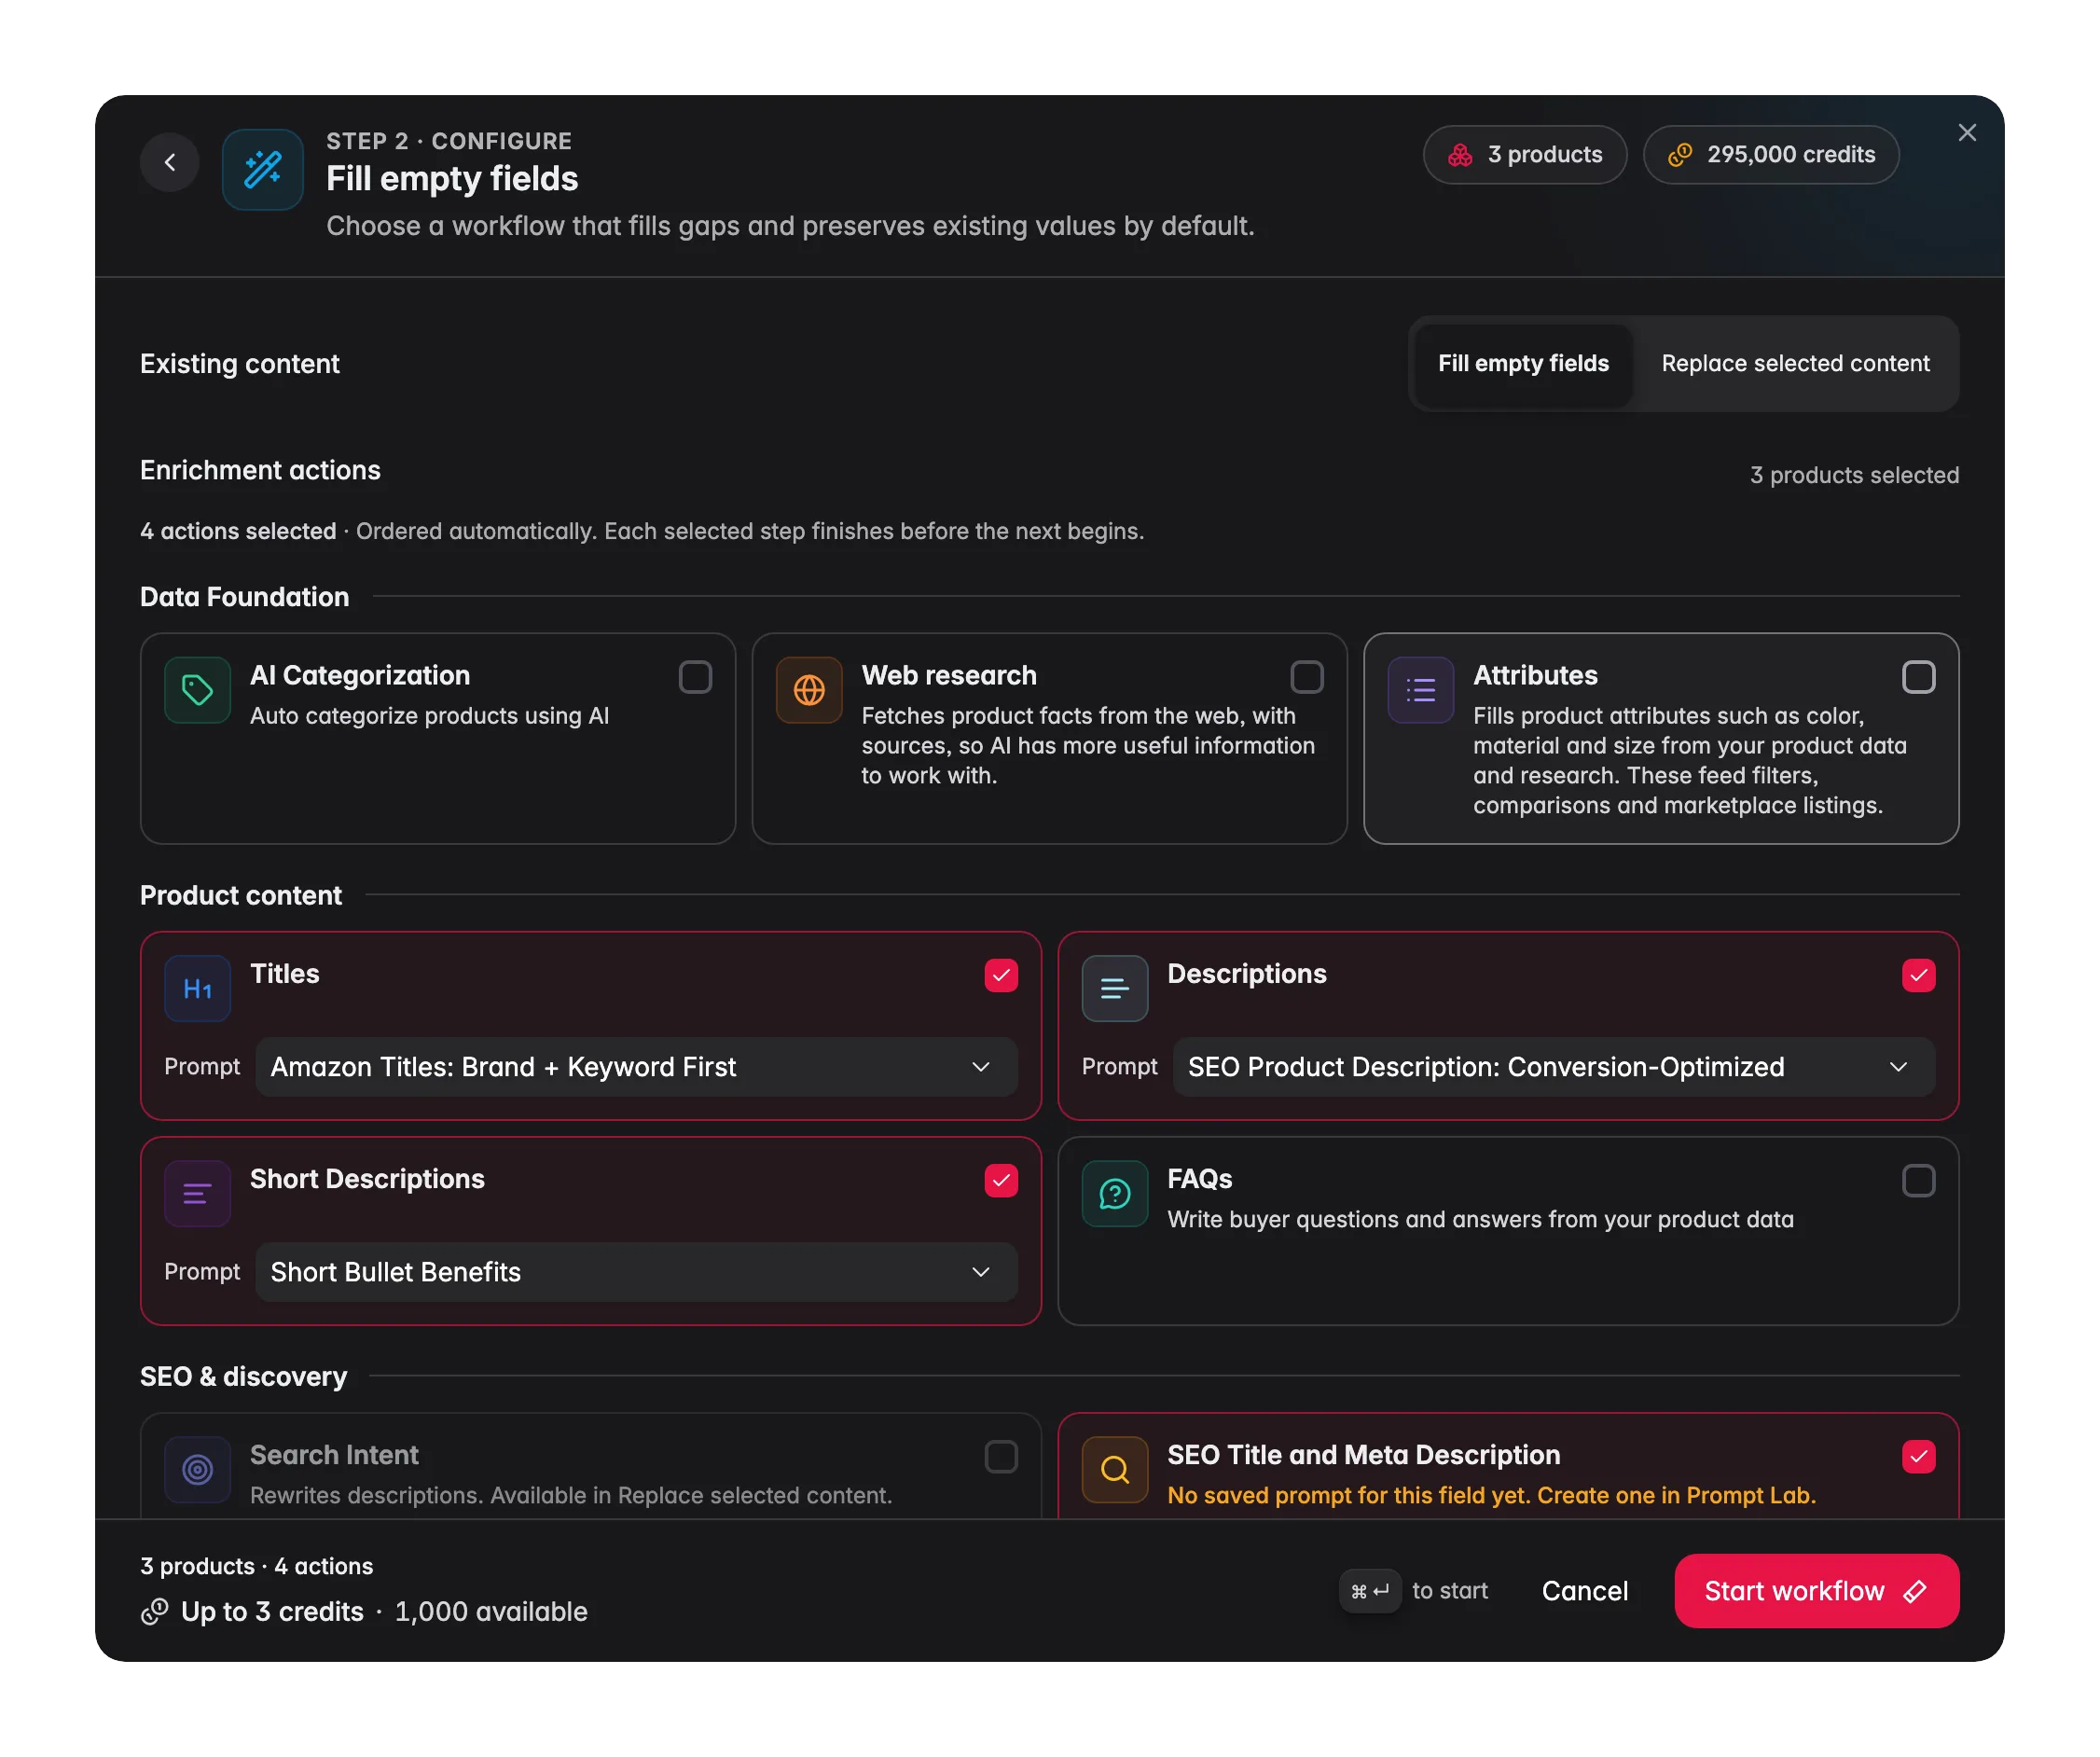Open the Short Descriptions prompt dropdown

pyautogui.click(x=636, y=1272)
